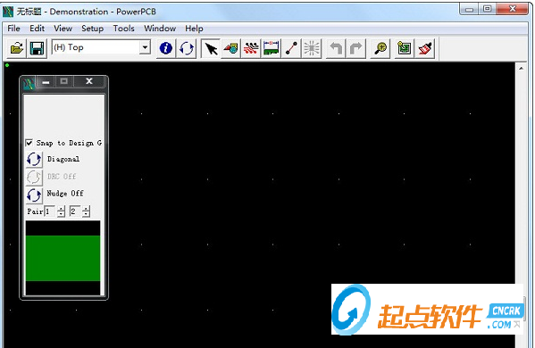Open the File menu

click(13, 29)
